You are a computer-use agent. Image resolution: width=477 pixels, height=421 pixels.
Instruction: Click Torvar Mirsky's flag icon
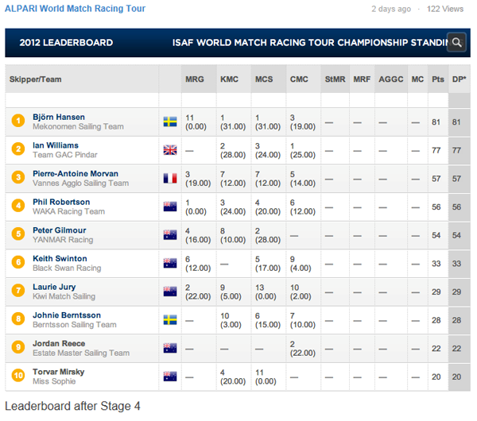[170, 377]
